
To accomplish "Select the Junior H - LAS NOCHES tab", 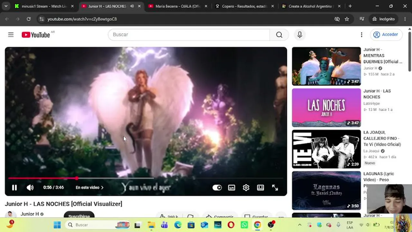I will pyautogui.click(x=111, y=6).
